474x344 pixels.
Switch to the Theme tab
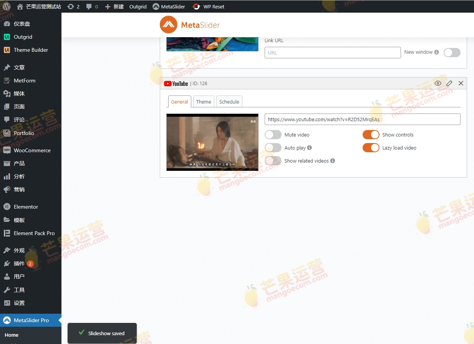204,101
